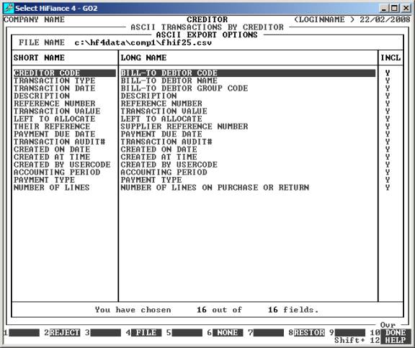415x348 pixels.
Task: Toggle INCL Y for NUMBER OF LINES row
Action: 388,188
